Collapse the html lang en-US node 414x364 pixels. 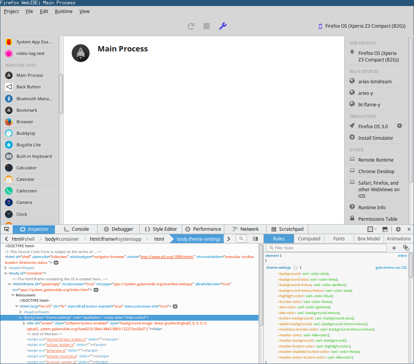[17, 306]
